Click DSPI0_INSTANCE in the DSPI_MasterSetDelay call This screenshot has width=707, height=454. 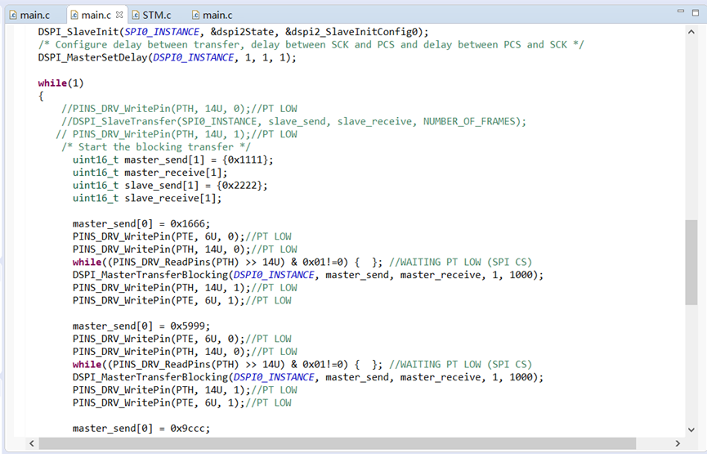tap(194, 58)
